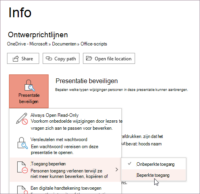The image size is (200, 194).
Task: Click the folder icon on Open file location
Action: tap(89, 58)
